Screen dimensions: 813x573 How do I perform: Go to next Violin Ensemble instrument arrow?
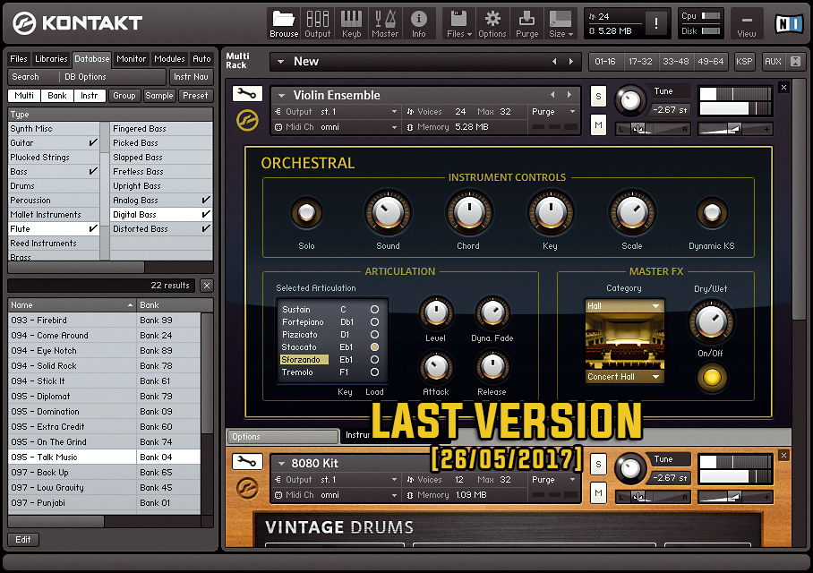click(x=569, y=95)
